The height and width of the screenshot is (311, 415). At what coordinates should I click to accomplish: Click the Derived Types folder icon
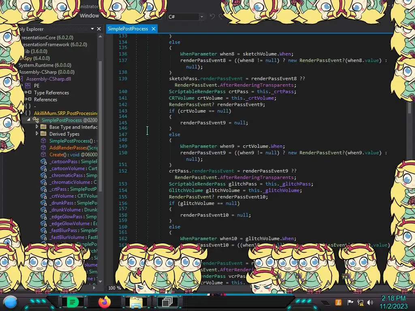click(43, 134)
